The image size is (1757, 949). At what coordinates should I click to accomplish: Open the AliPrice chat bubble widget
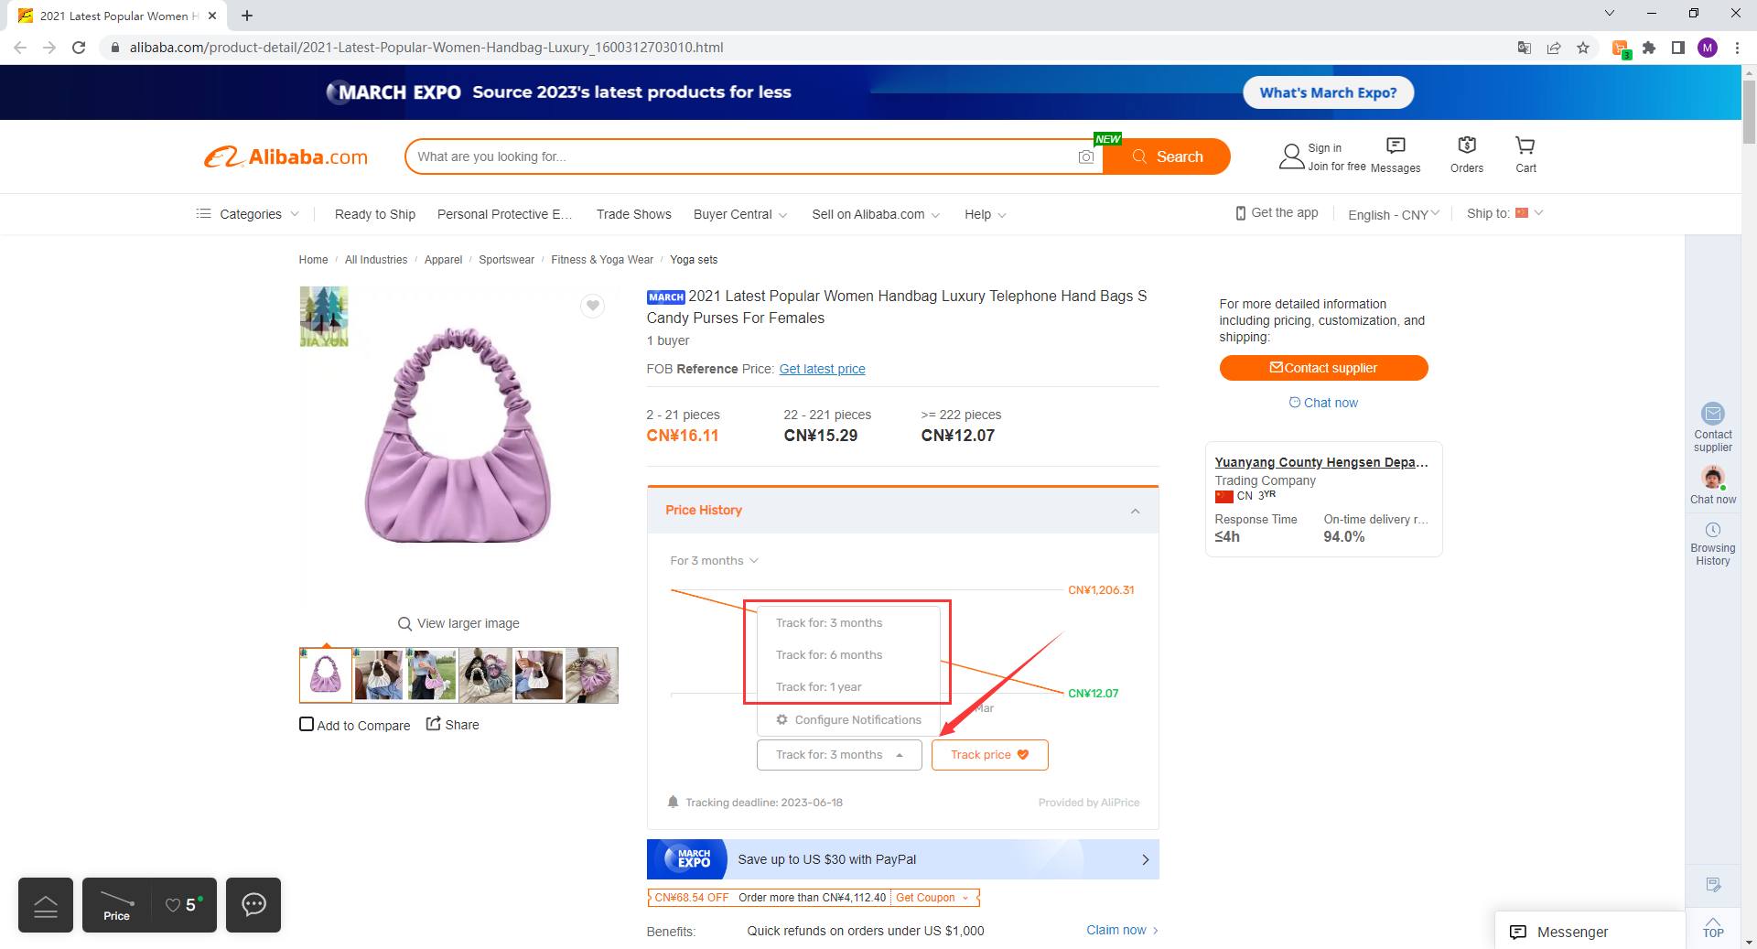(253, 905)
